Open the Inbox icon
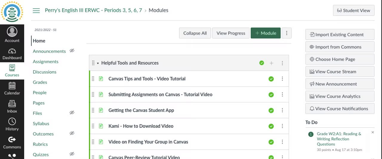 pyautogui.click(x=12, y=104)
